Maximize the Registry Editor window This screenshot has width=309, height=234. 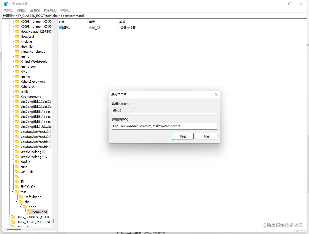coord(290,4)
